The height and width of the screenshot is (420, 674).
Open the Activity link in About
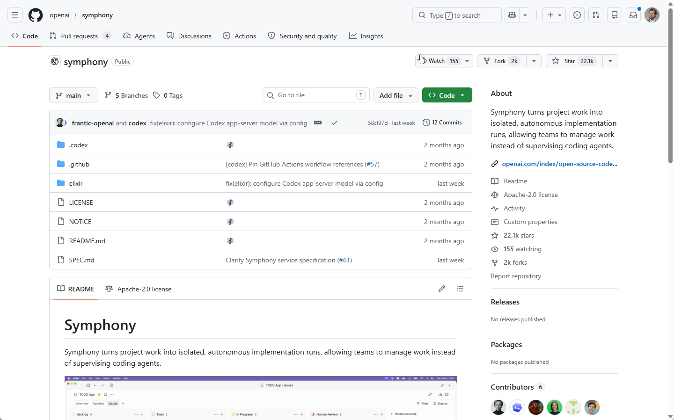[508, 208]
